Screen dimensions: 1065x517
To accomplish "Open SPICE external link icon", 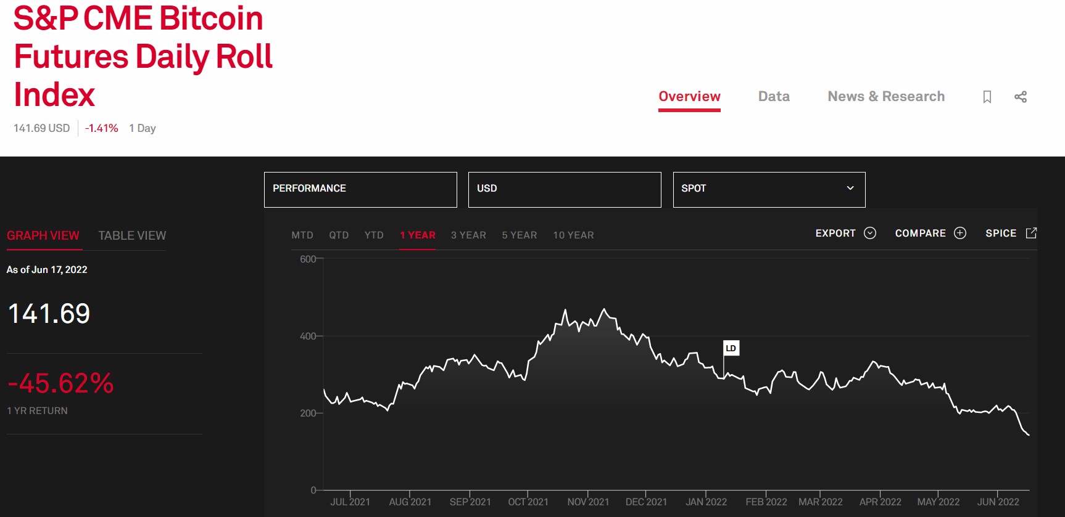I will click(1031, 233).
